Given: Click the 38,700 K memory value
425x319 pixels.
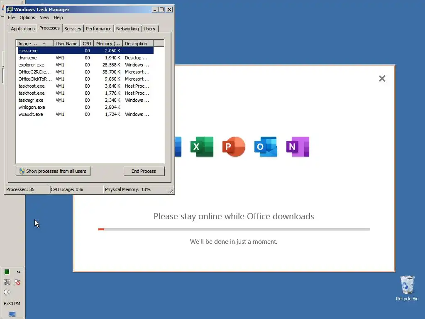Looking at the screenshot, I should coord(111,72).
